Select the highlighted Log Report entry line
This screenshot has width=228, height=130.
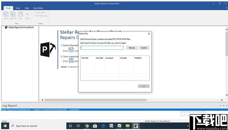click(x=114, y=110)
